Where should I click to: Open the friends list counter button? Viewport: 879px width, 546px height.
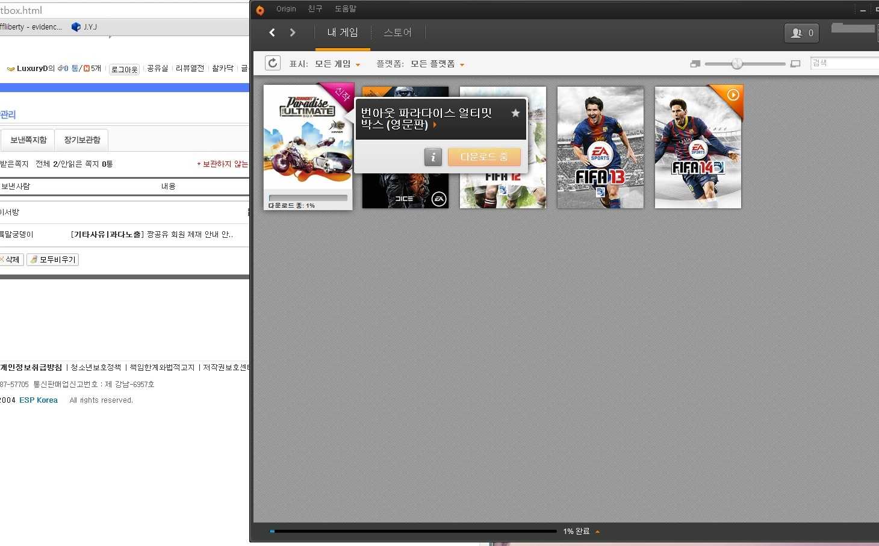click(801, 33)
